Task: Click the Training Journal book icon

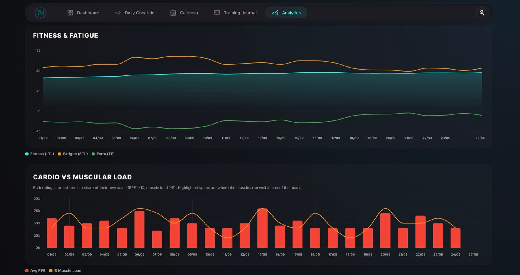Action: (217, 13)
